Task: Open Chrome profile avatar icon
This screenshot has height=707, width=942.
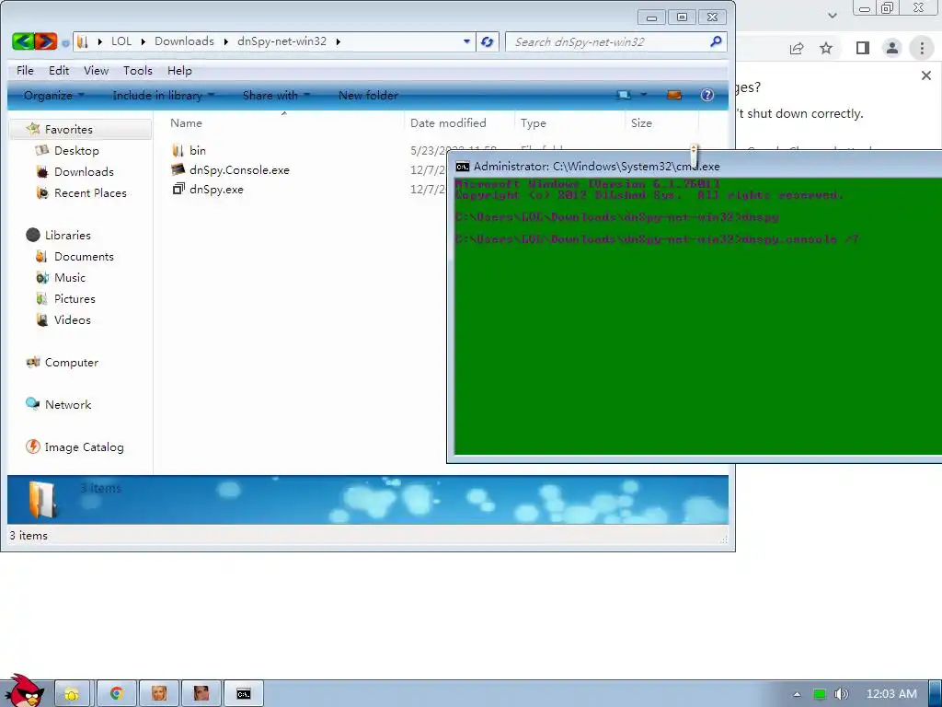Action: (892, 48)
